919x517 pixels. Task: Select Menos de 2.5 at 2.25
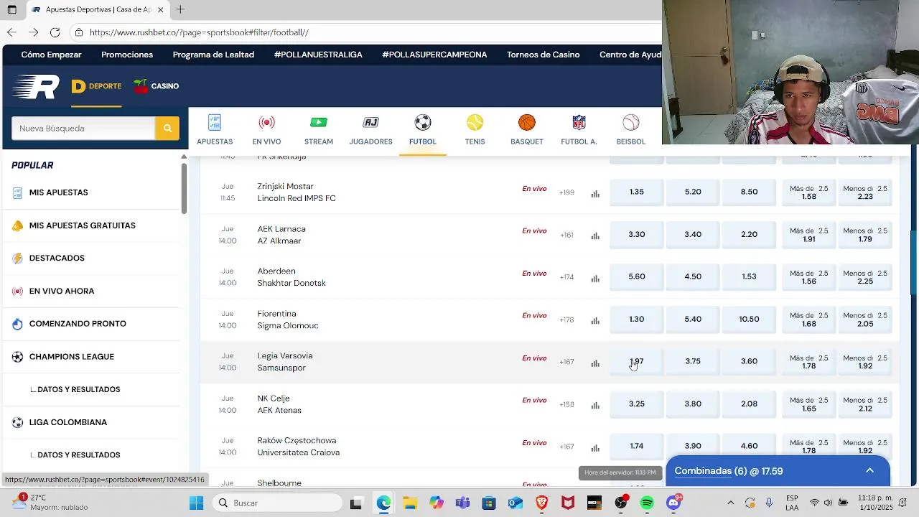(x=865, y=276)
